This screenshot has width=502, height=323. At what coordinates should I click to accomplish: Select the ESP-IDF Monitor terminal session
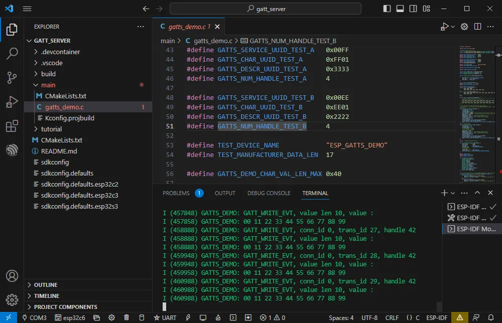(x=472, y=229)
